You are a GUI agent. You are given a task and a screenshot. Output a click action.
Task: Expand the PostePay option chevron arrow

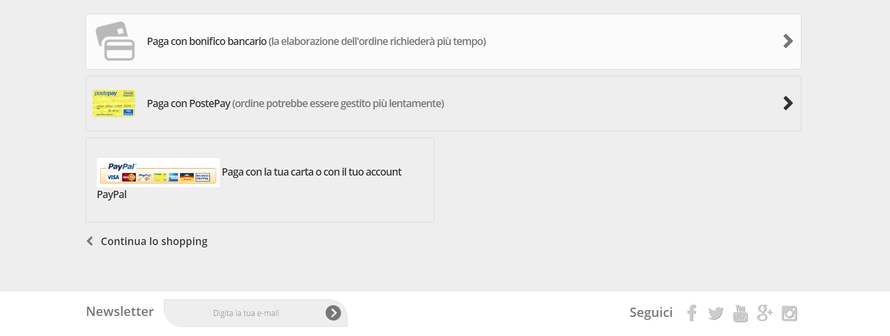(788, 103)
